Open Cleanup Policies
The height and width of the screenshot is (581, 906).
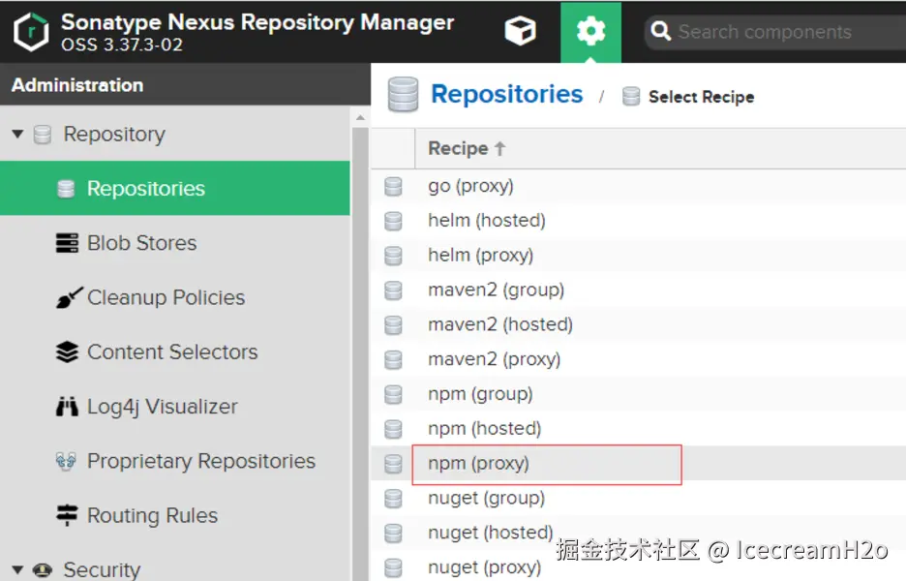[166, 297]
